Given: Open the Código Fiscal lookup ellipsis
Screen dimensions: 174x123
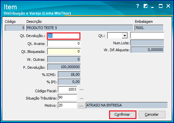Looking at the screenshot, I should [82, 90].
